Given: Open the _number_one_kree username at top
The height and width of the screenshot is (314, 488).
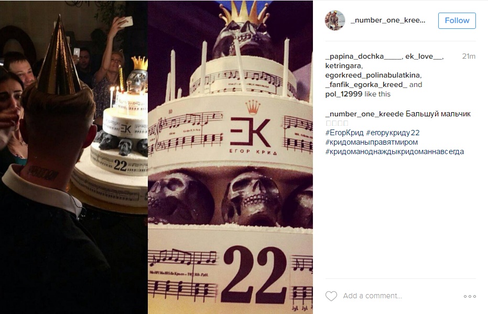Looking at the screenshot, I should pyautogui.click(x=388, y=20).
